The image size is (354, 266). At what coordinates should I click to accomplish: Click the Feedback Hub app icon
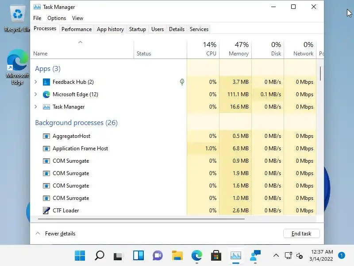coord(46,82)
